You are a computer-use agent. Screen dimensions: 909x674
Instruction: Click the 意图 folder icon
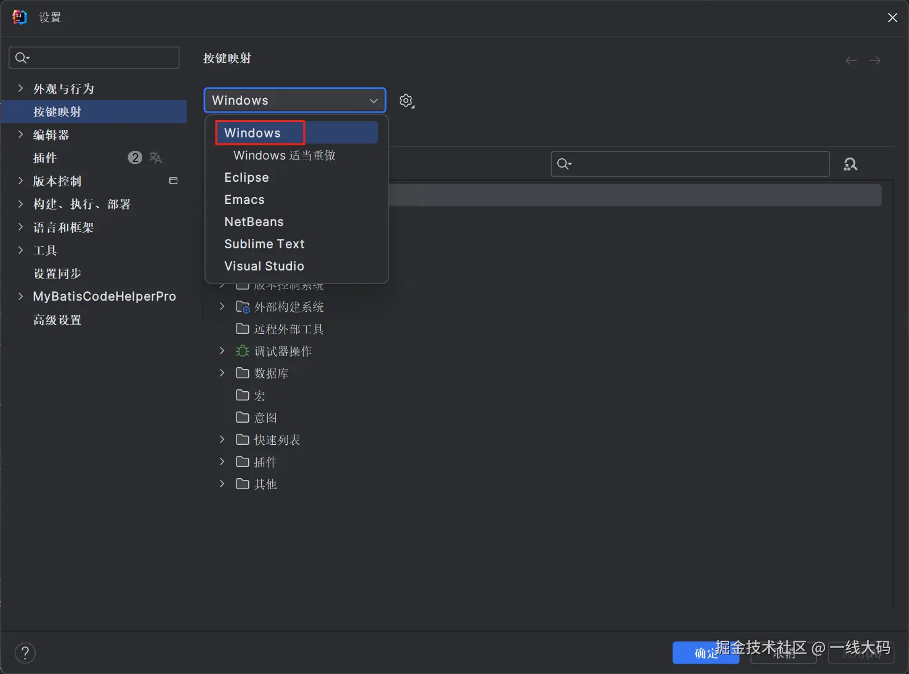tap(243, 417)
